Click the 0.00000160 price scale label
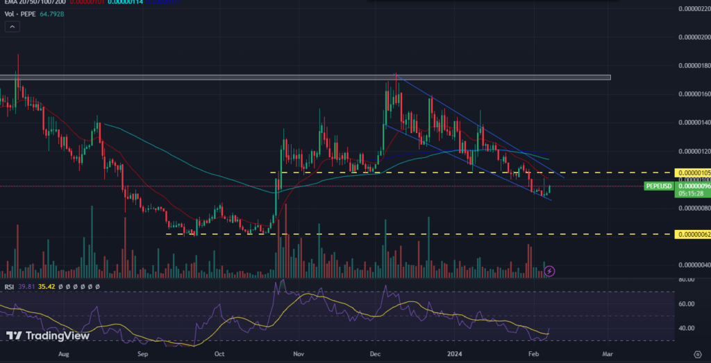Screen dimensions: 711x363 (694, 94)
